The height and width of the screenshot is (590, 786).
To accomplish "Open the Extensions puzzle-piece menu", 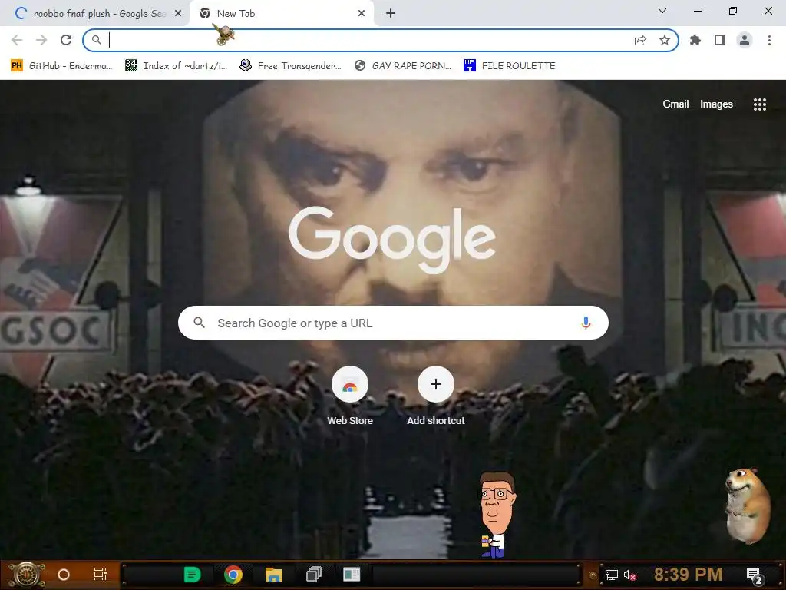I will [695, 40].
